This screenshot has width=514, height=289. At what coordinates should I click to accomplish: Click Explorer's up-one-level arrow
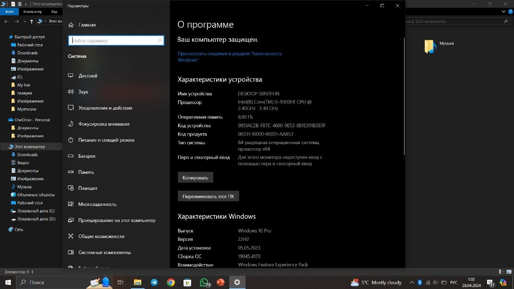pos(31,21)
